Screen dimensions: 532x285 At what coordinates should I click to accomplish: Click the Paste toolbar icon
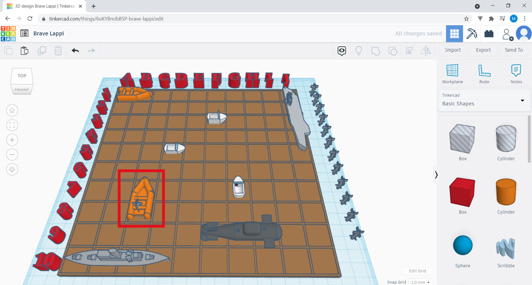pyautogui.click(x=24, y=50)
